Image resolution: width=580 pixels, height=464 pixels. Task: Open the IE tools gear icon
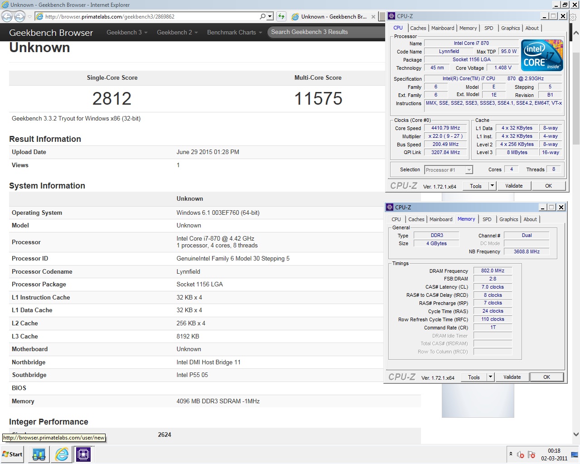[x=573, y=18]
